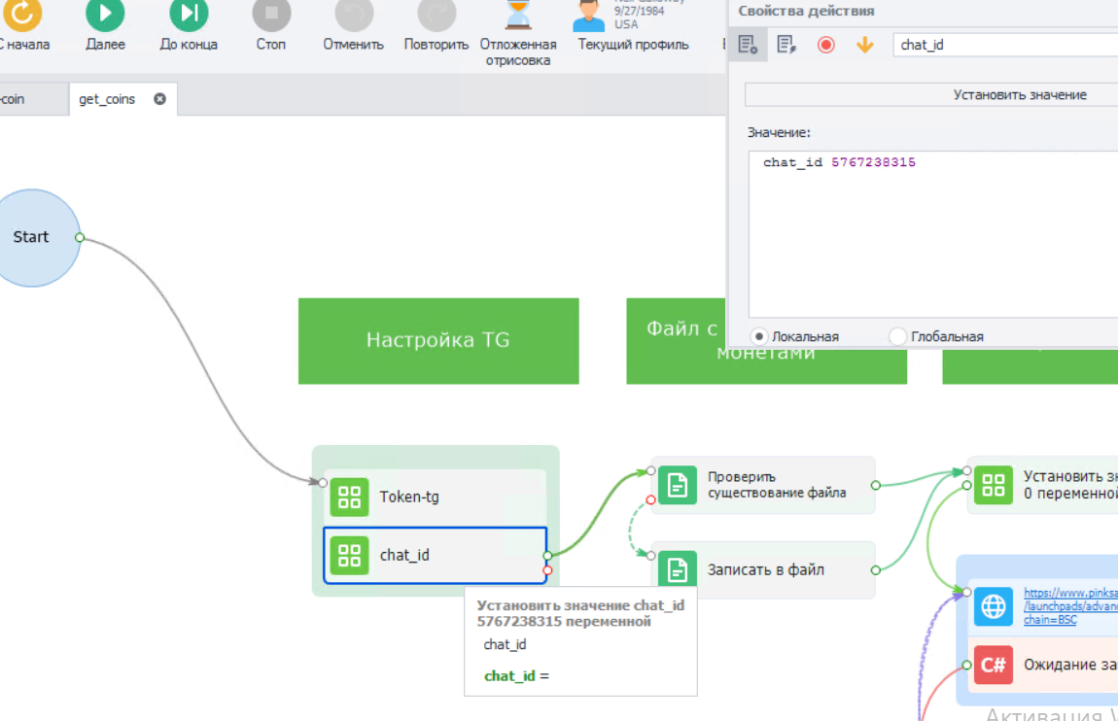The height and width of the screenshot is (721, 1118).
Task: Open the Установить значение dropdown
Action: (1019, 94)
